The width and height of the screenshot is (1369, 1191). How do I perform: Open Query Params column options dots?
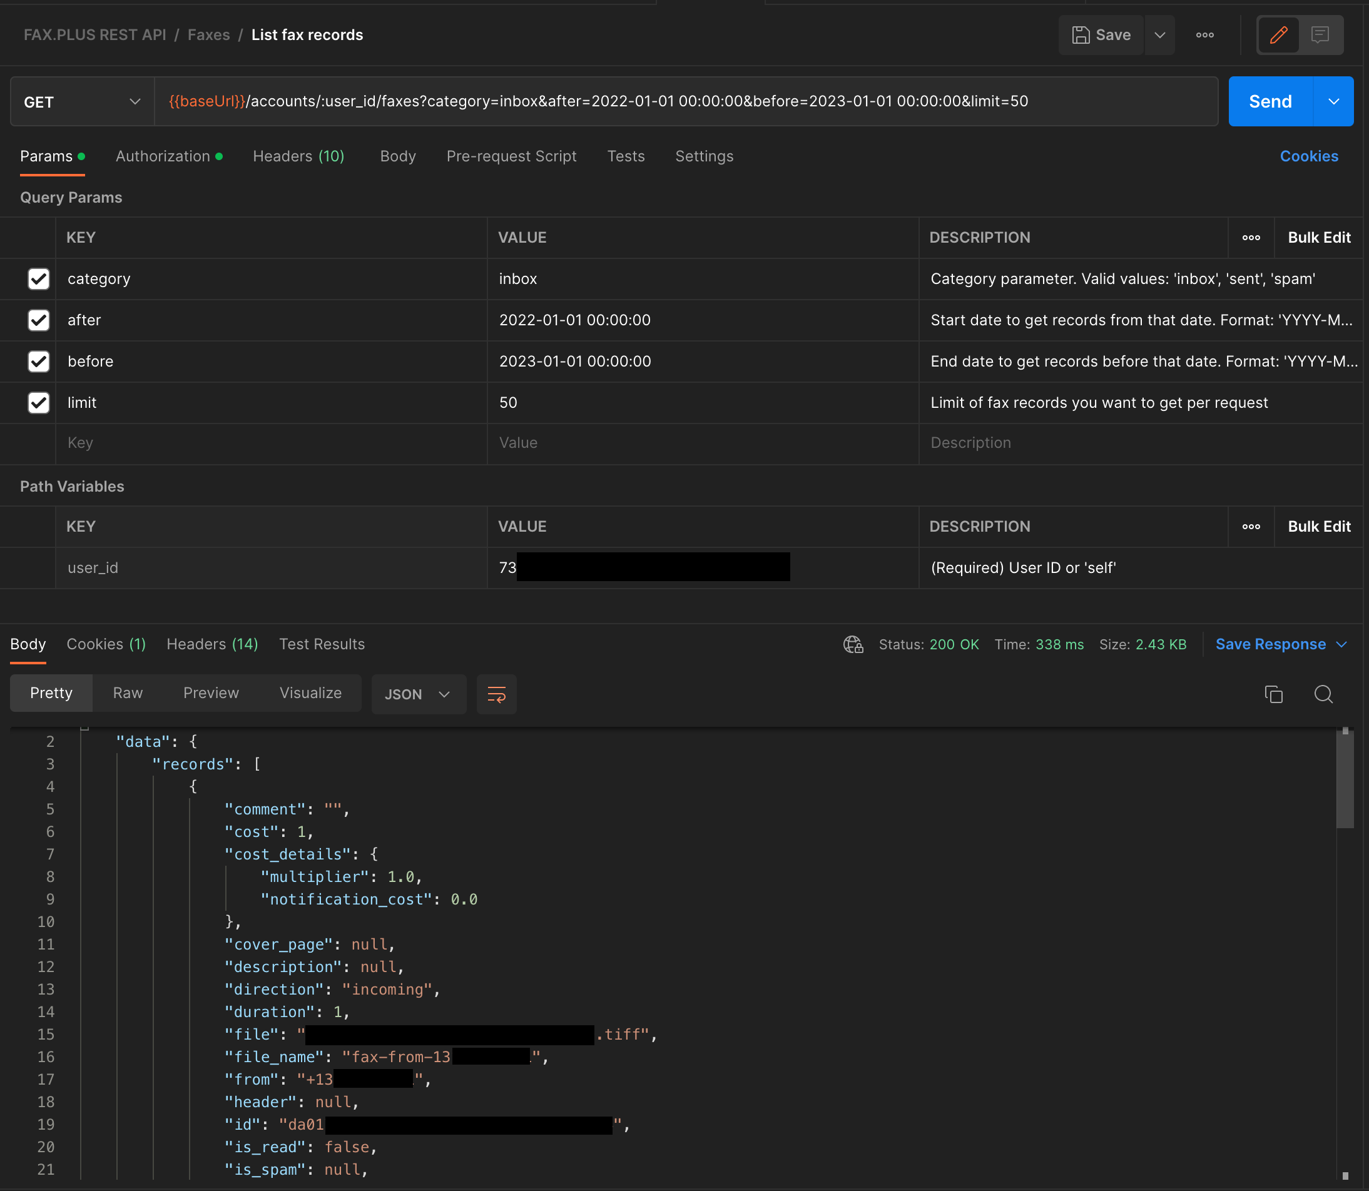click(1251, 238)
